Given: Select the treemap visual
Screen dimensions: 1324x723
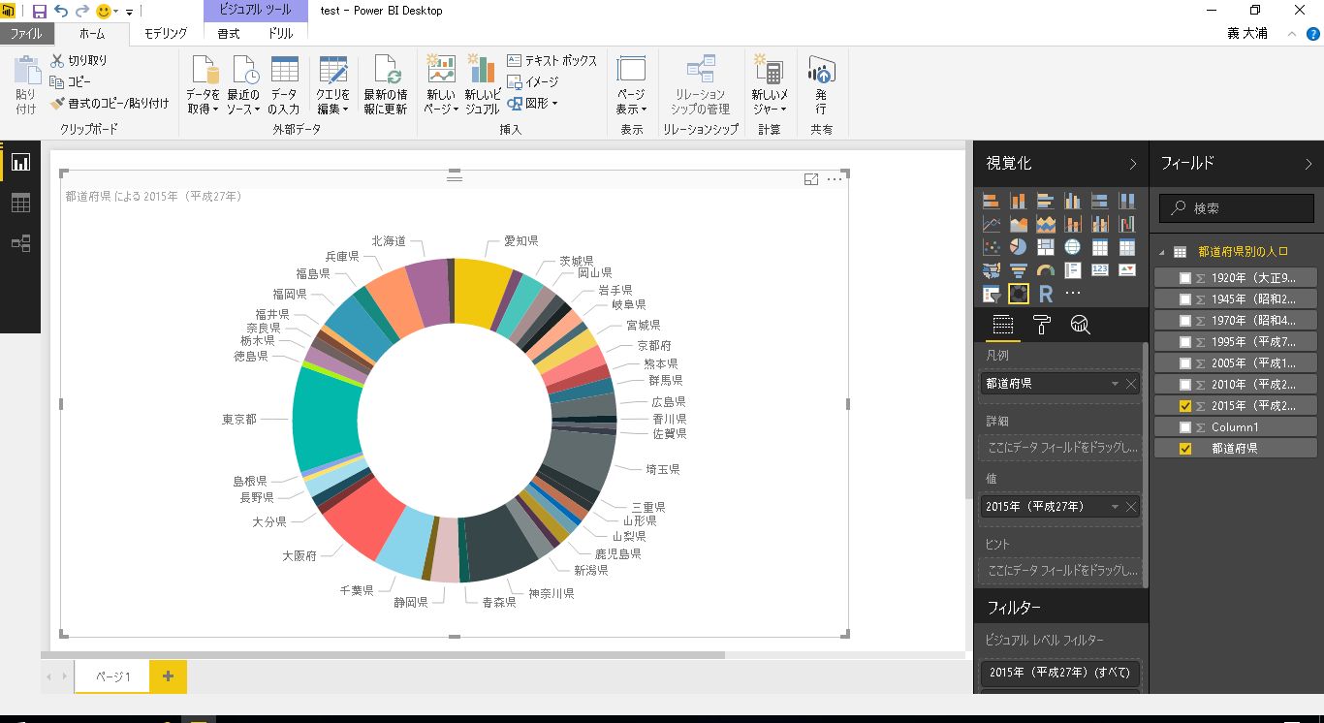Looking at the screenshot, I should point(1046,247).
